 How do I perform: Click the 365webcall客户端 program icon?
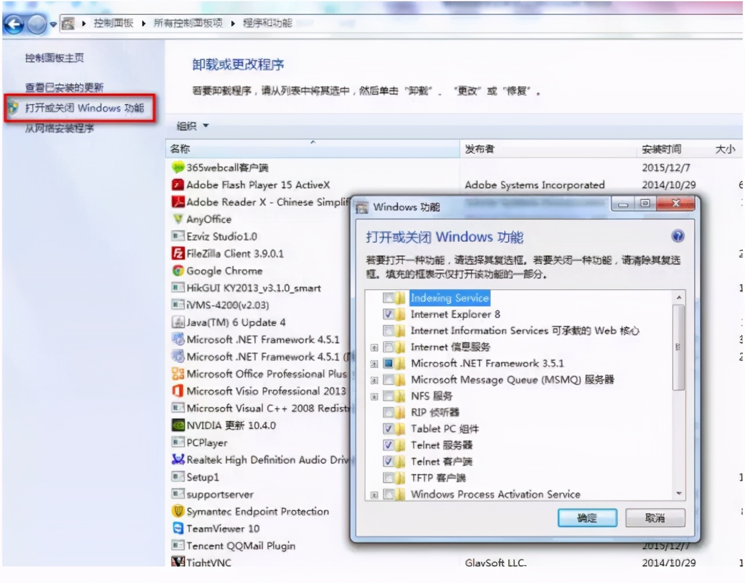point(178,167)
